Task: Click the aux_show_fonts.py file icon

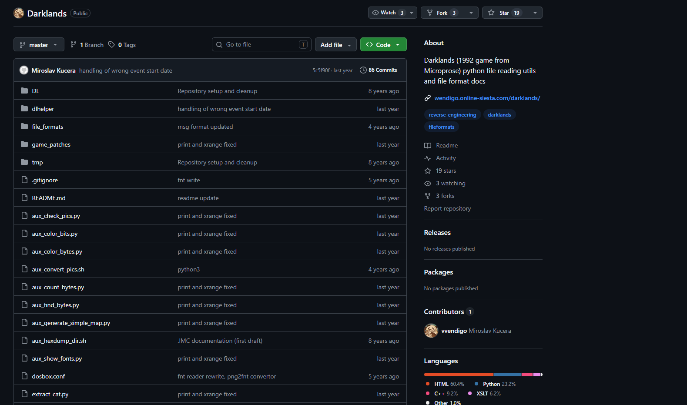Action: tap(24, 358)
